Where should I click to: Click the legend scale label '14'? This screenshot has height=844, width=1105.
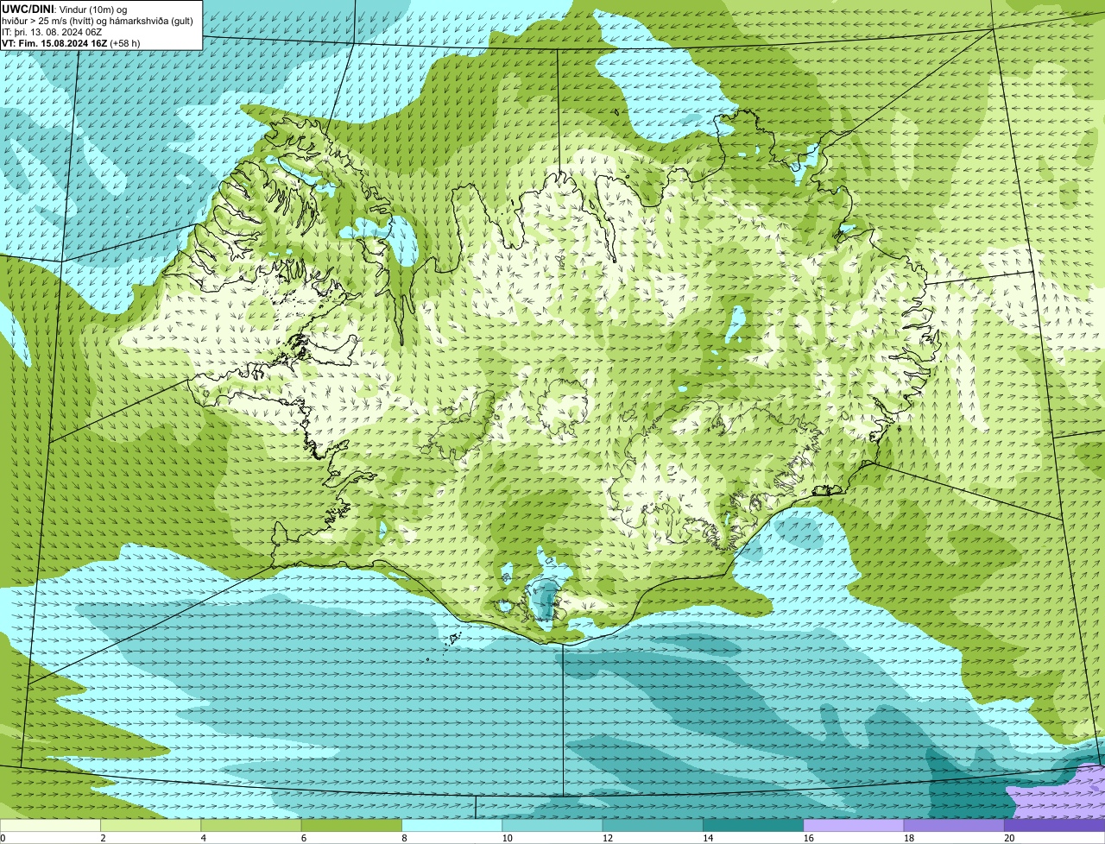[x=708, y=838]
